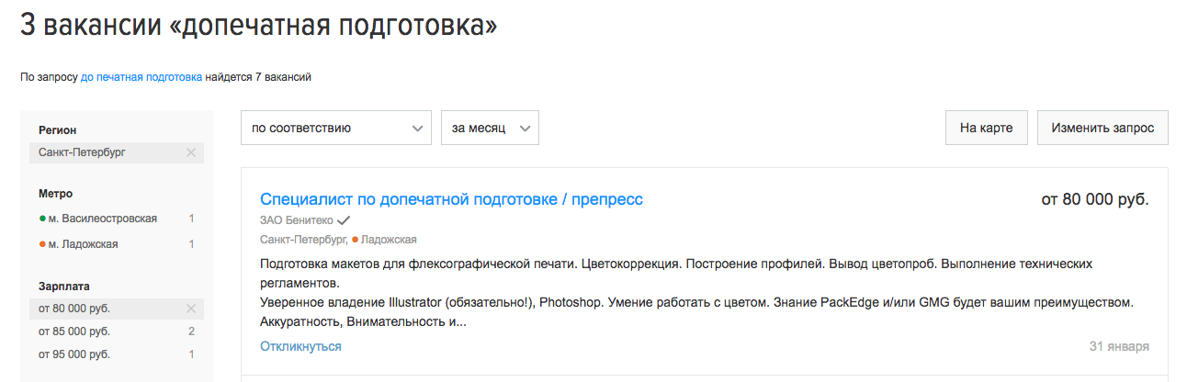Screen dimensions: 1187x382
Task: Click the verified checkmark next to ЗАО Бенитеко
Action: 344,220
